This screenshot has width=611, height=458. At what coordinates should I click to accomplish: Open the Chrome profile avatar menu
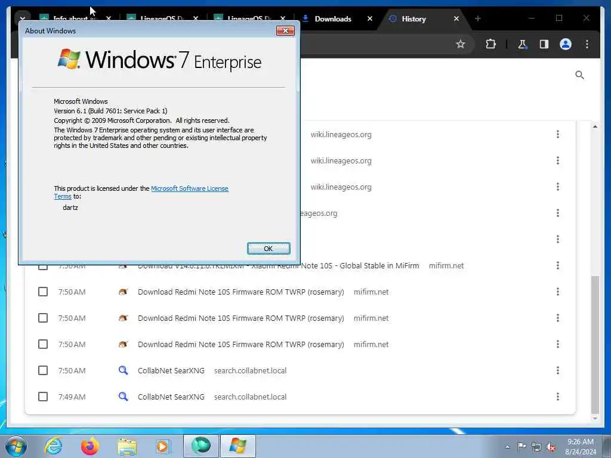pos(566,44)
